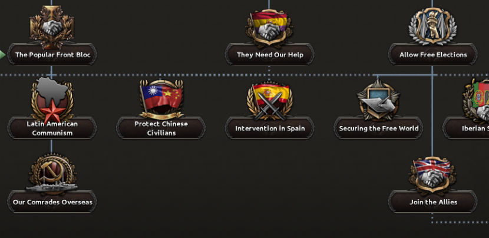
Task: Select the red star Latin America map icon
Action: (52, 100)
